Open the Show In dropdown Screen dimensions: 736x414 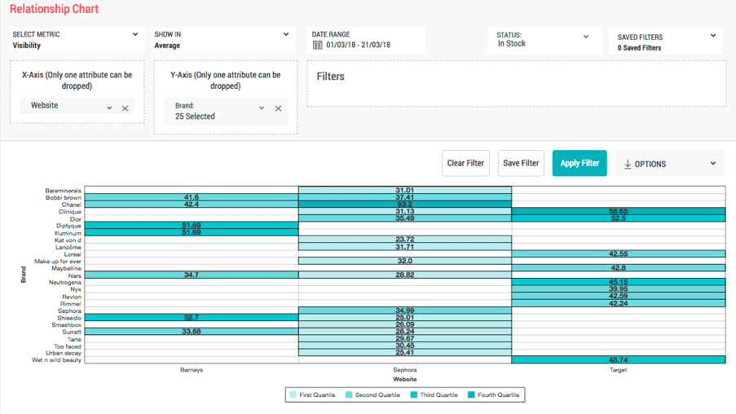click(286, 34)
